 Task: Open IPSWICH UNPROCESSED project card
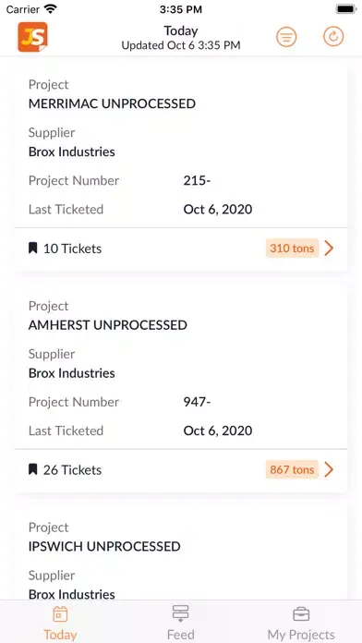181,552
